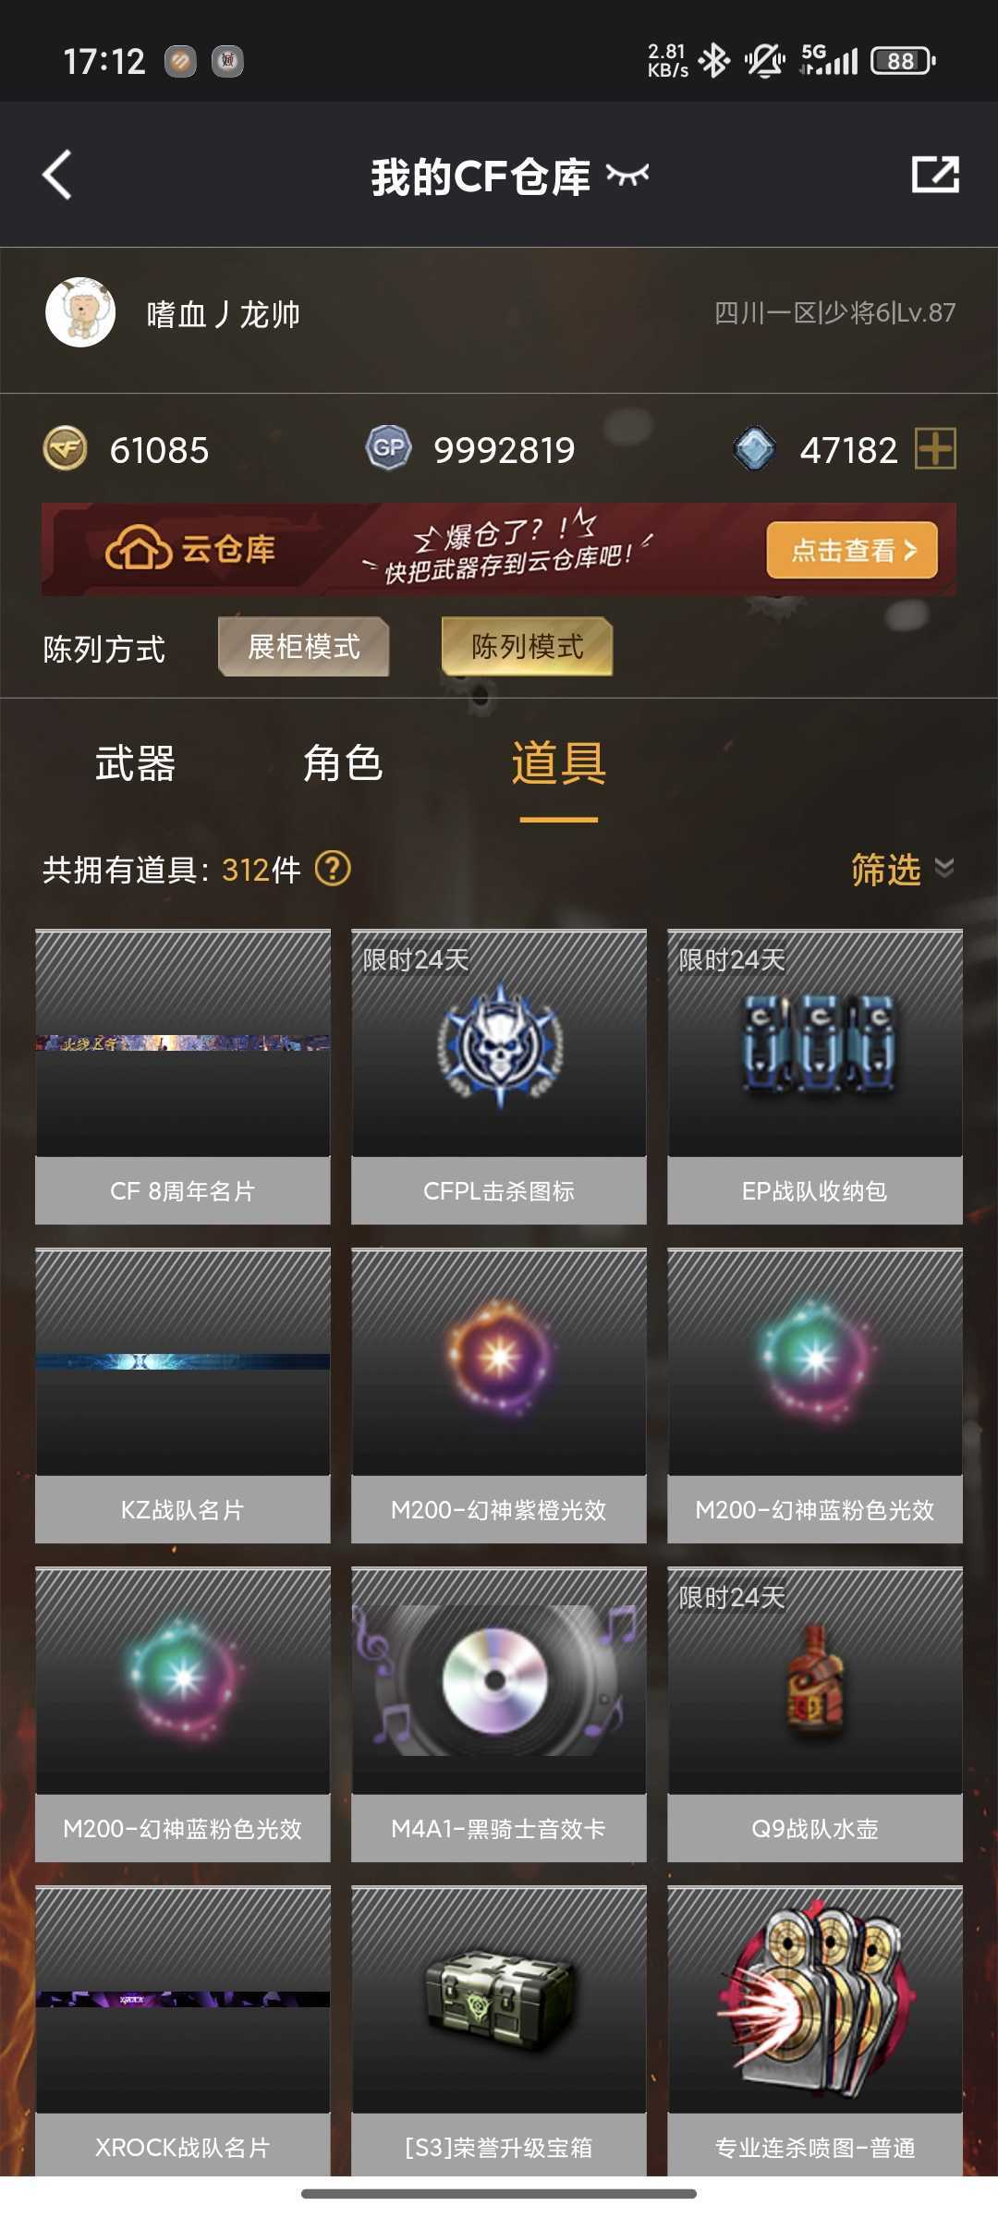Image resolution: width=998 pixels, height=2218 pixels.
Task: Open the CFPL击杀图标 item
Action: (x=499, y=1077)
